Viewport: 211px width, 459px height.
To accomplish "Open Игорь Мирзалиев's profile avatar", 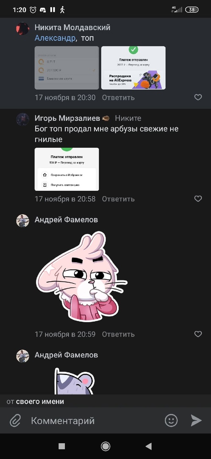I will point(22,119).
